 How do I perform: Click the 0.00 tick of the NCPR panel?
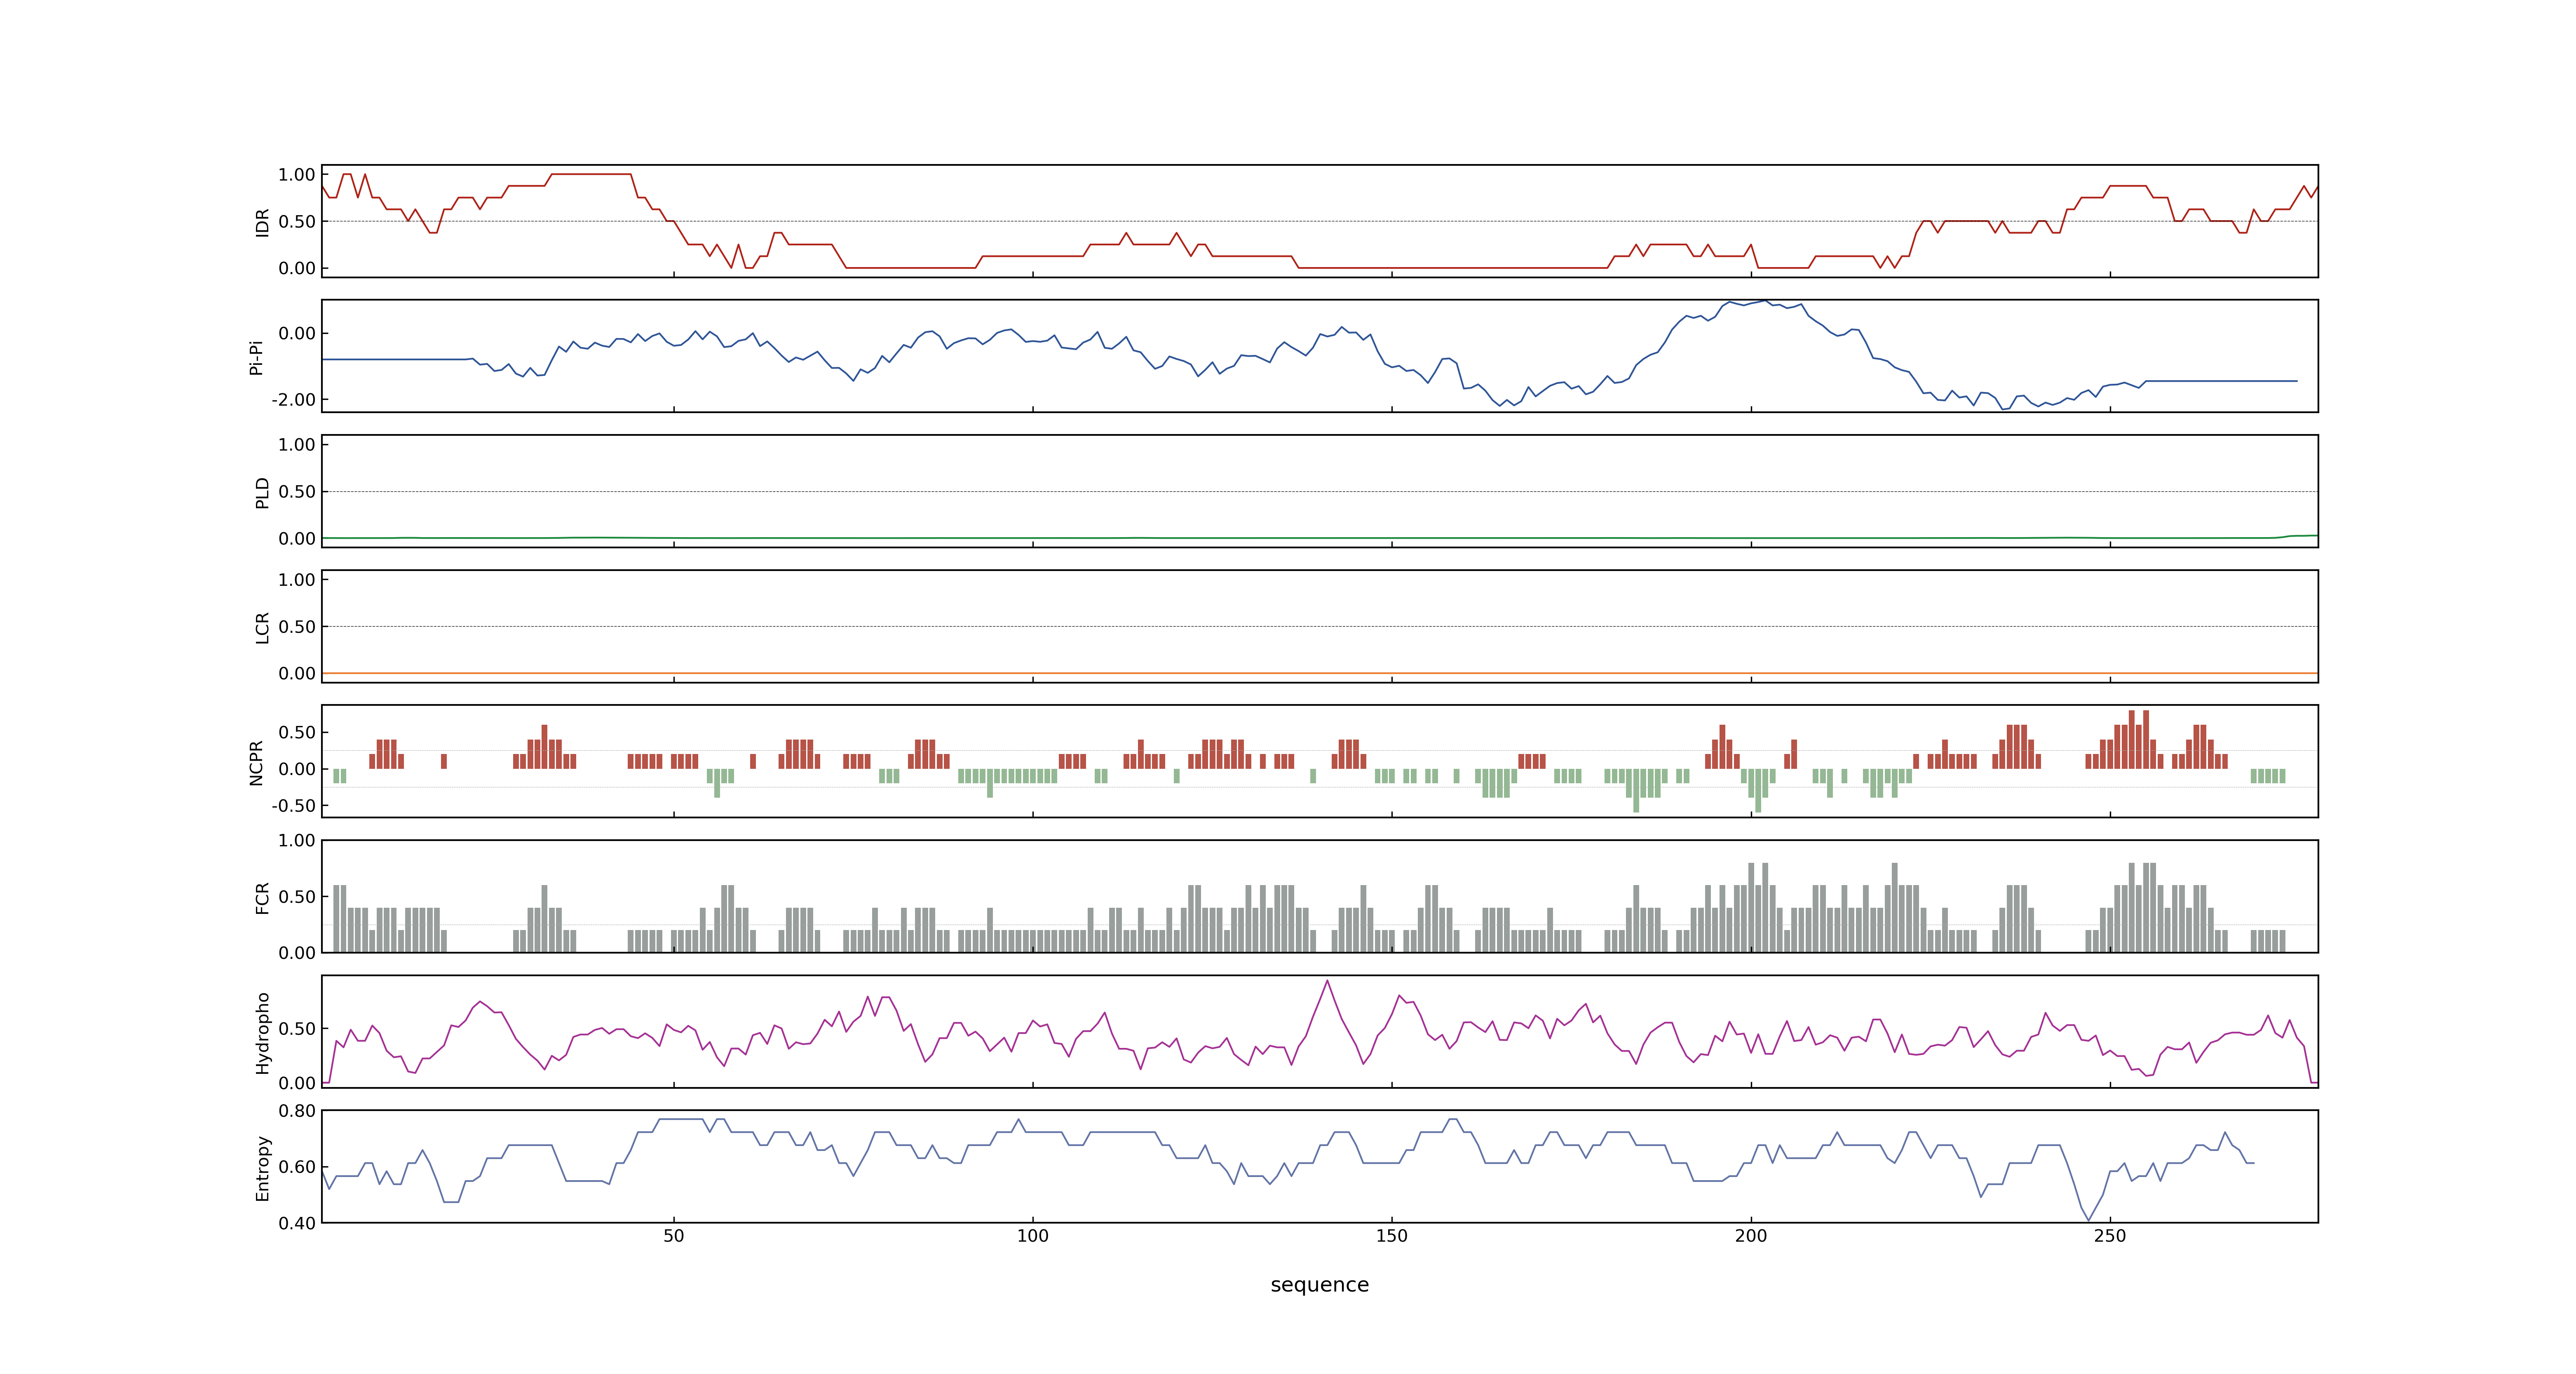click(297, 769)
